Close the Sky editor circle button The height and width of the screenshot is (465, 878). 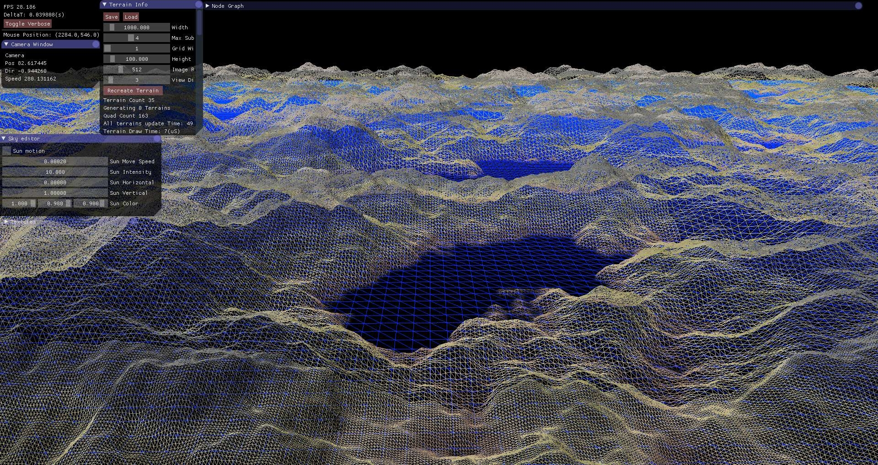coord(157,139)
